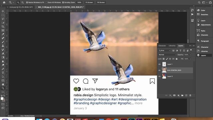This screenshot has width=213, height=120.
Task: Open the Swatches panel
Action: [x=203, y=14]
